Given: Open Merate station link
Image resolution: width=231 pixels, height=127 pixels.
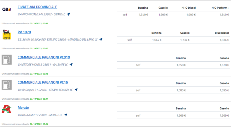Looking at the screenshot, I should tap(23, 108).
